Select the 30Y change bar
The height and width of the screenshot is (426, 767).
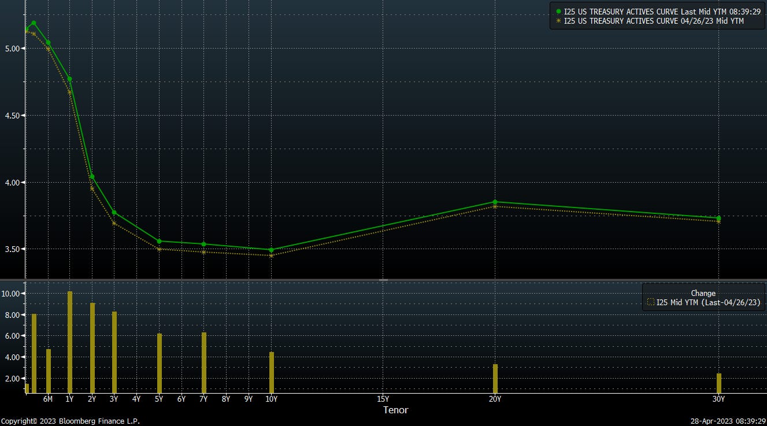(x=719, y=383)
